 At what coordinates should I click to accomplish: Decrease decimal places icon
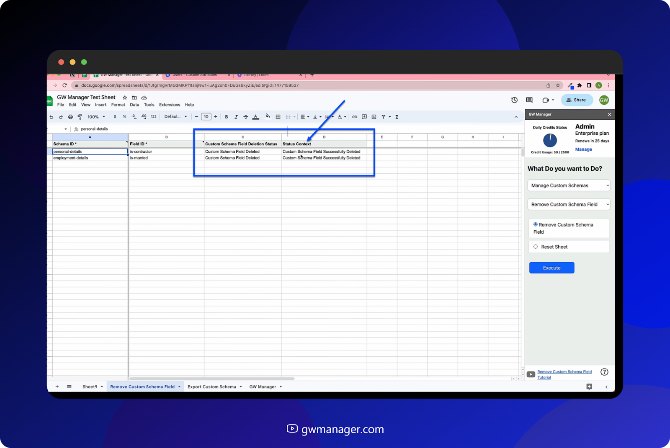pyautogui.click(x=134, y=117)
